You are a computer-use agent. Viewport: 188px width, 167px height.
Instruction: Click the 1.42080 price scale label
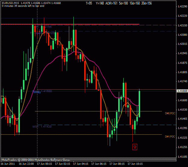point(182,35)
